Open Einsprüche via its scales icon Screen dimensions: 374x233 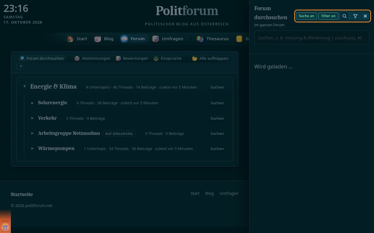pyautogui.click(x=156, y=59)
